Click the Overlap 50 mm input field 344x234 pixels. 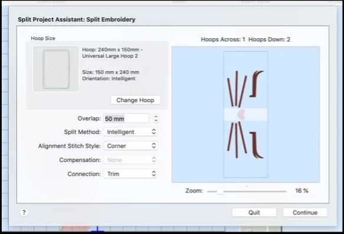(126, 118)
